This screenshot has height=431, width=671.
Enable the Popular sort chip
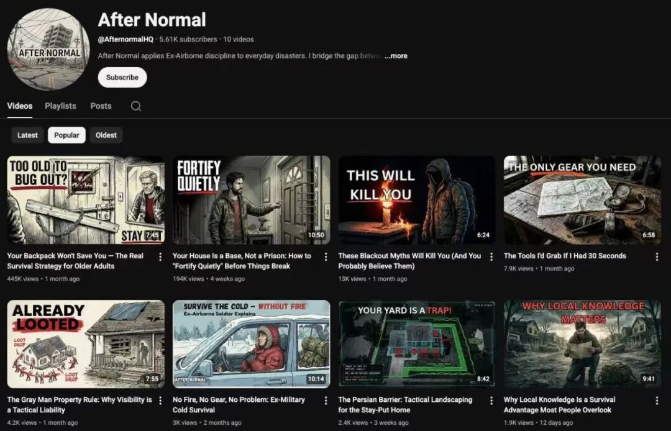(66, 135)
